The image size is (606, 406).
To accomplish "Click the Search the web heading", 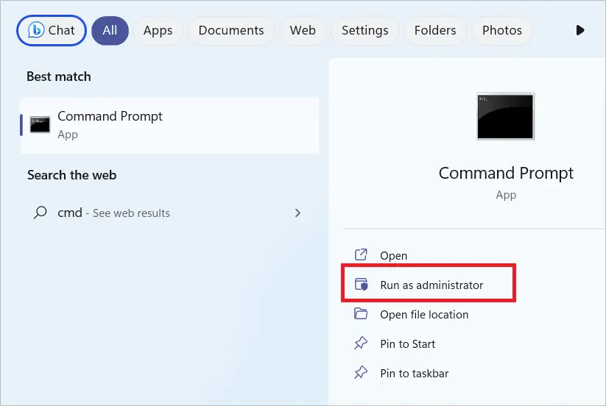I will (x=72, y=175).
